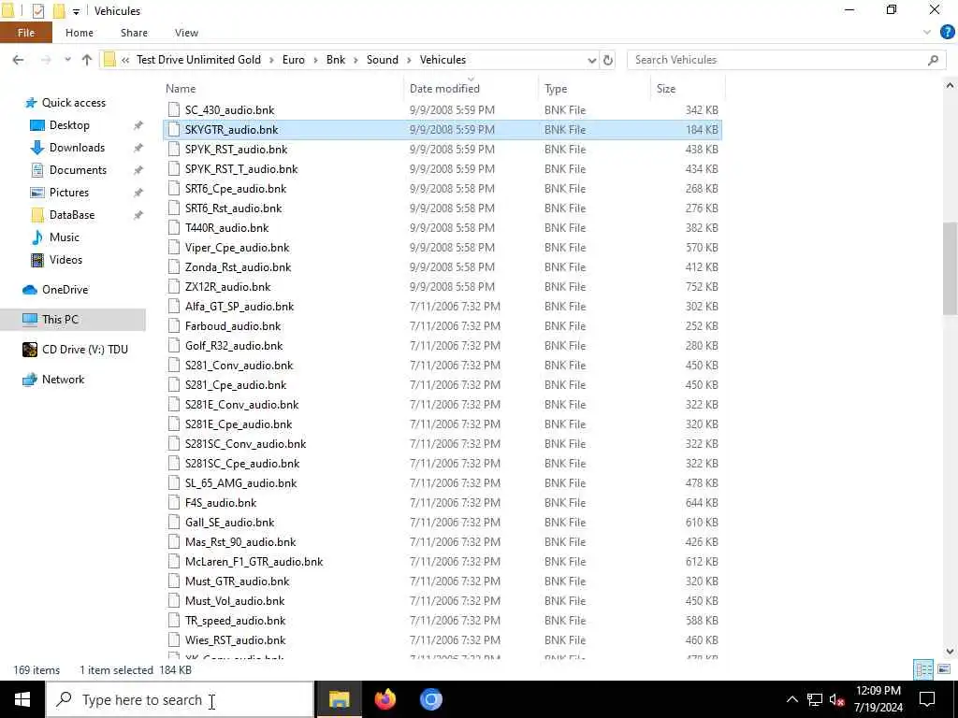The height and width of the screenshot is (718, 958).
Task: Open Desktop in navigation pane
Action: (69, 125)
